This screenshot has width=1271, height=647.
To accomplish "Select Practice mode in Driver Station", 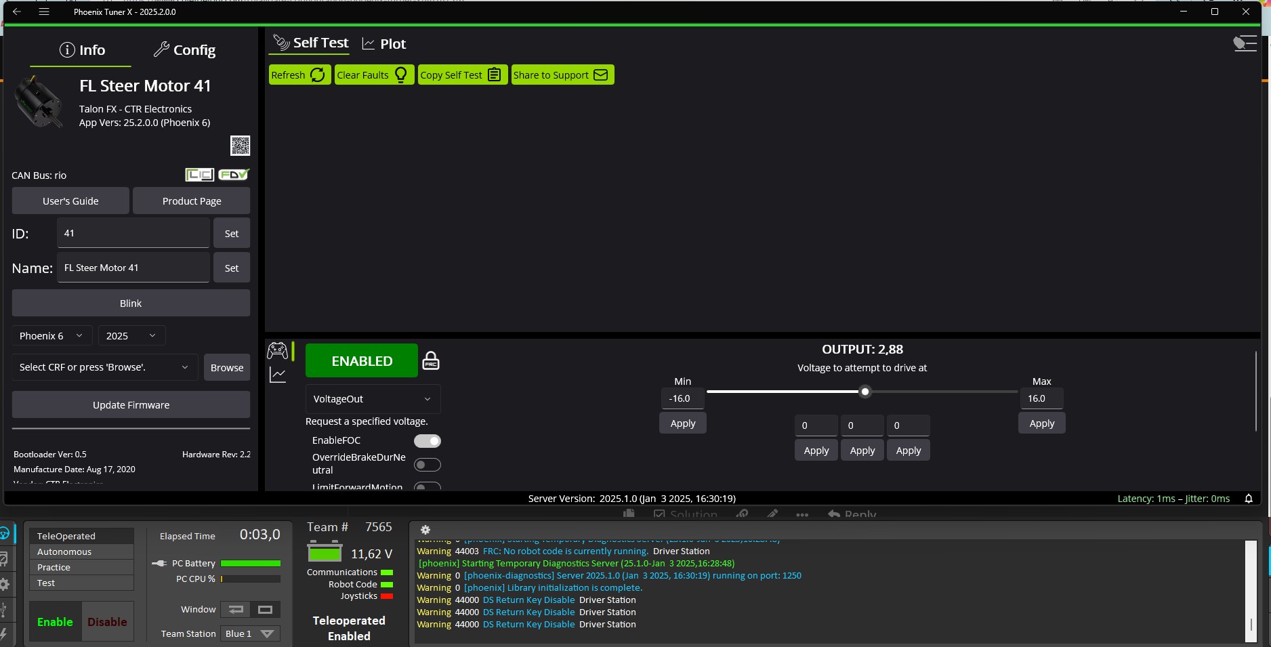I will [x=81, y=567].
